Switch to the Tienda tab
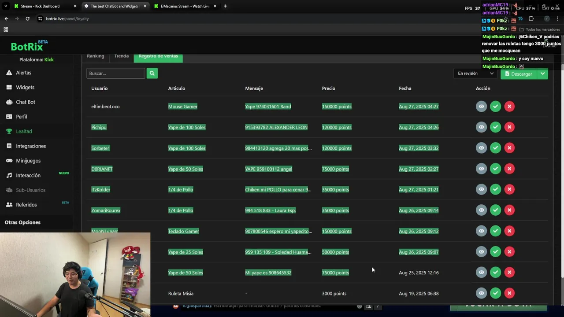This screenshot has height=317, width=564. pos(121,56)
